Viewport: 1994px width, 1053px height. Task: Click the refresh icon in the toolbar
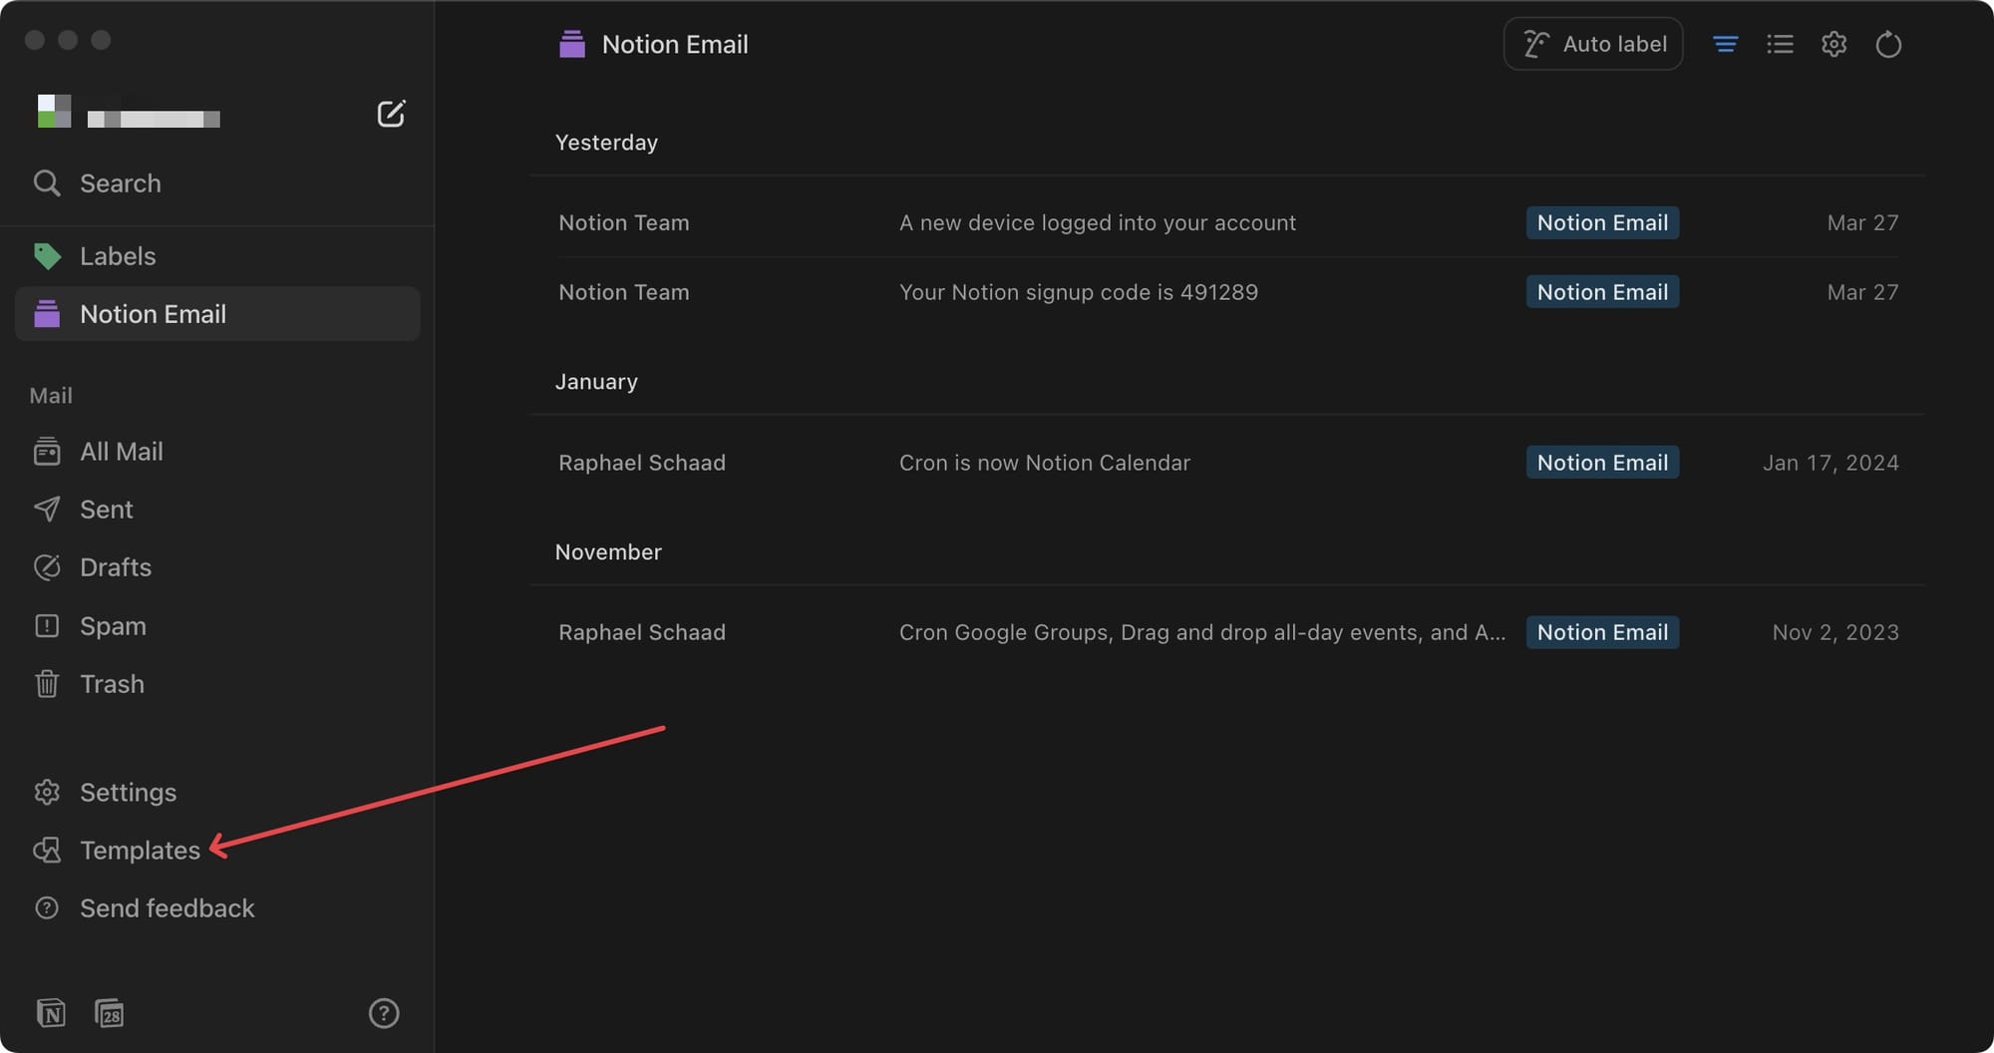tap(1888, 44)
